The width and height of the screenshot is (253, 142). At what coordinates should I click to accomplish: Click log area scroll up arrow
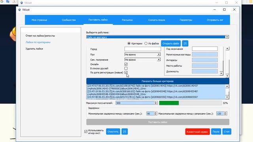pos(227,86)
